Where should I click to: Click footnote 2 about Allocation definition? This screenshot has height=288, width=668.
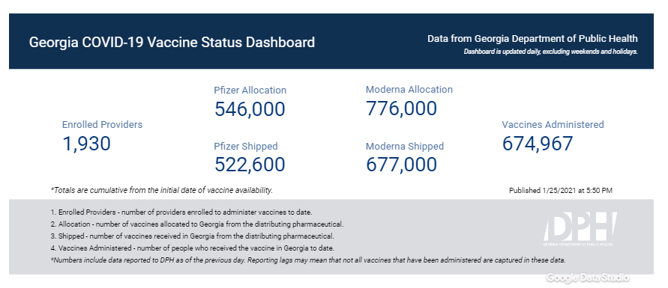[x=197, y=224]
